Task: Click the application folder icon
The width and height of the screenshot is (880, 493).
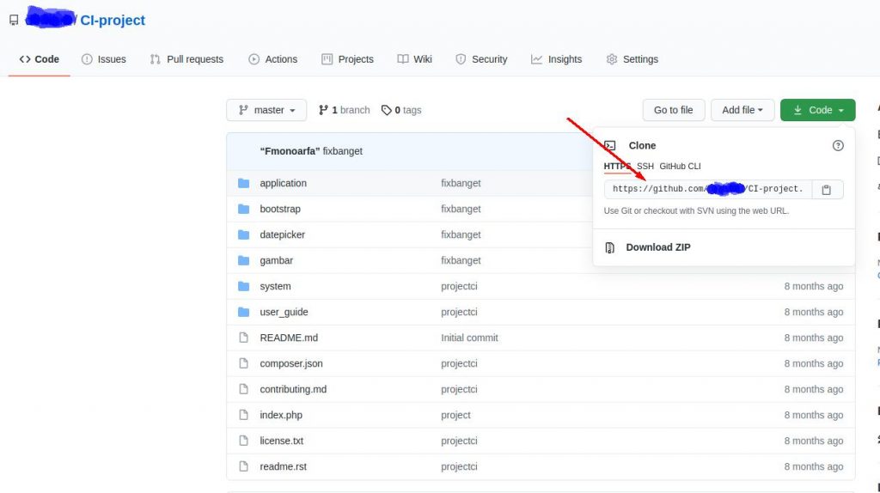Action: pos(243,184)
